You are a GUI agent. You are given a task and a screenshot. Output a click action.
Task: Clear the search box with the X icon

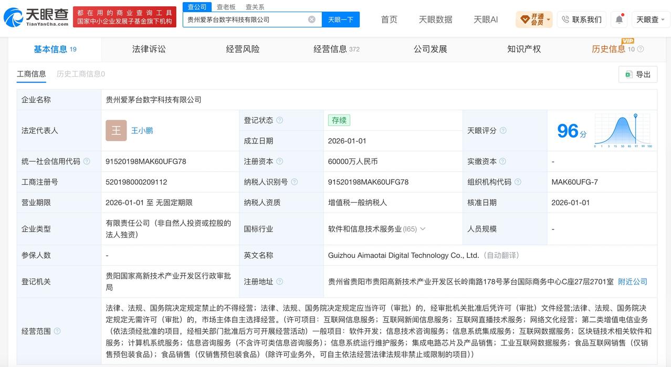coord(312,19)
